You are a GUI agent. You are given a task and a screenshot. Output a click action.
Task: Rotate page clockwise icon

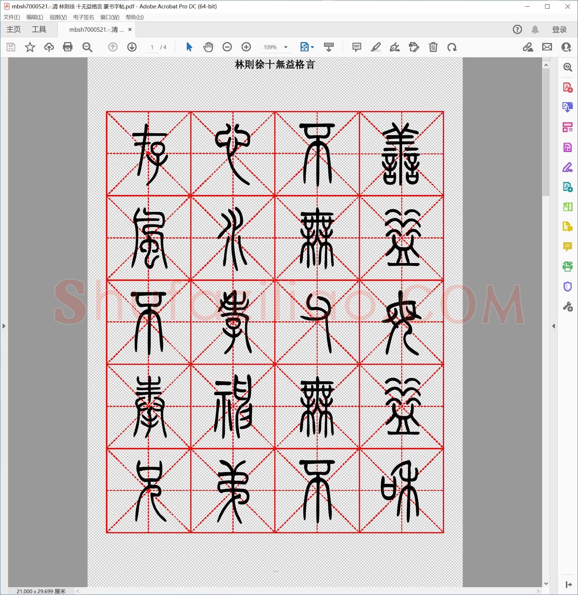pos(452,47)
